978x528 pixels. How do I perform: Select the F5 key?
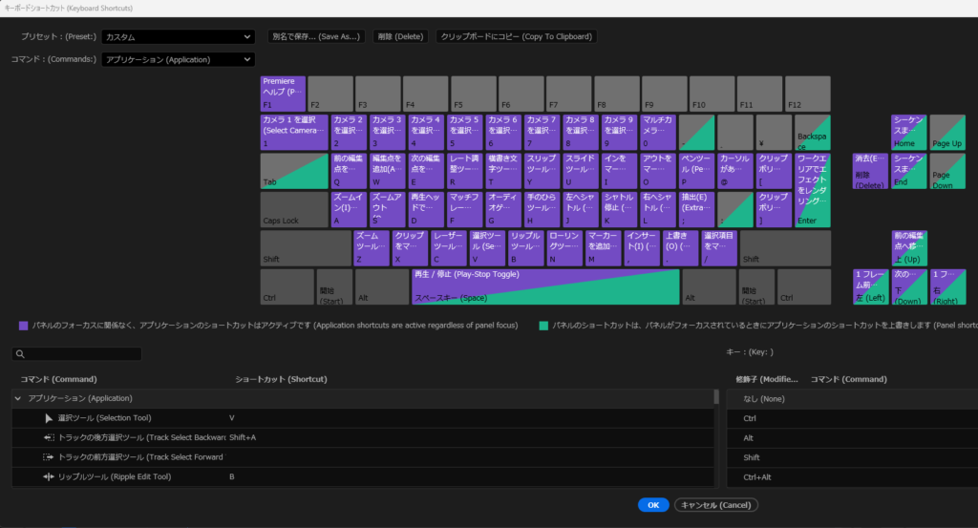[474, 94]
